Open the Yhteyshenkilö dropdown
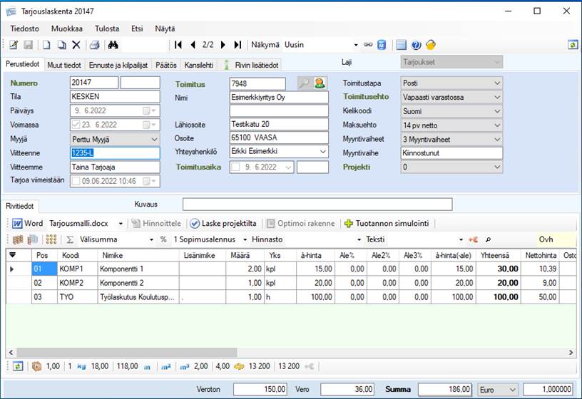Image resolution: width=582 pixels, height=399 pixels. [322, 151]
